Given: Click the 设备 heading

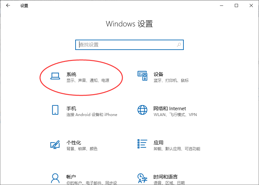Looking at the screenshot, I should 159,74.
